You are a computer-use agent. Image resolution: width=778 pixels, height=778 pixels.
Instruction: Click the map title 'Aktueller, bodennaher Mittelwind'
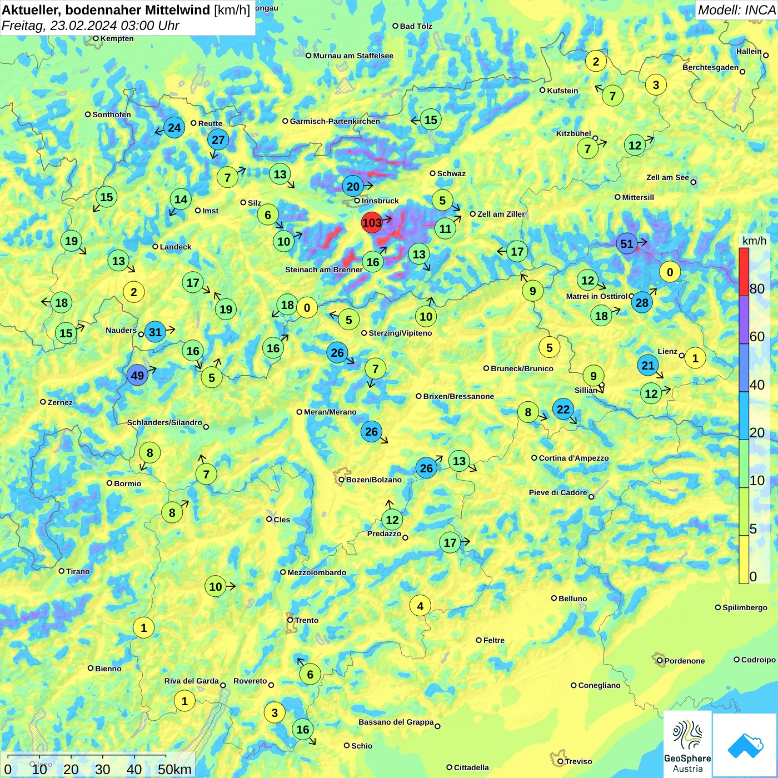[106, 9]
